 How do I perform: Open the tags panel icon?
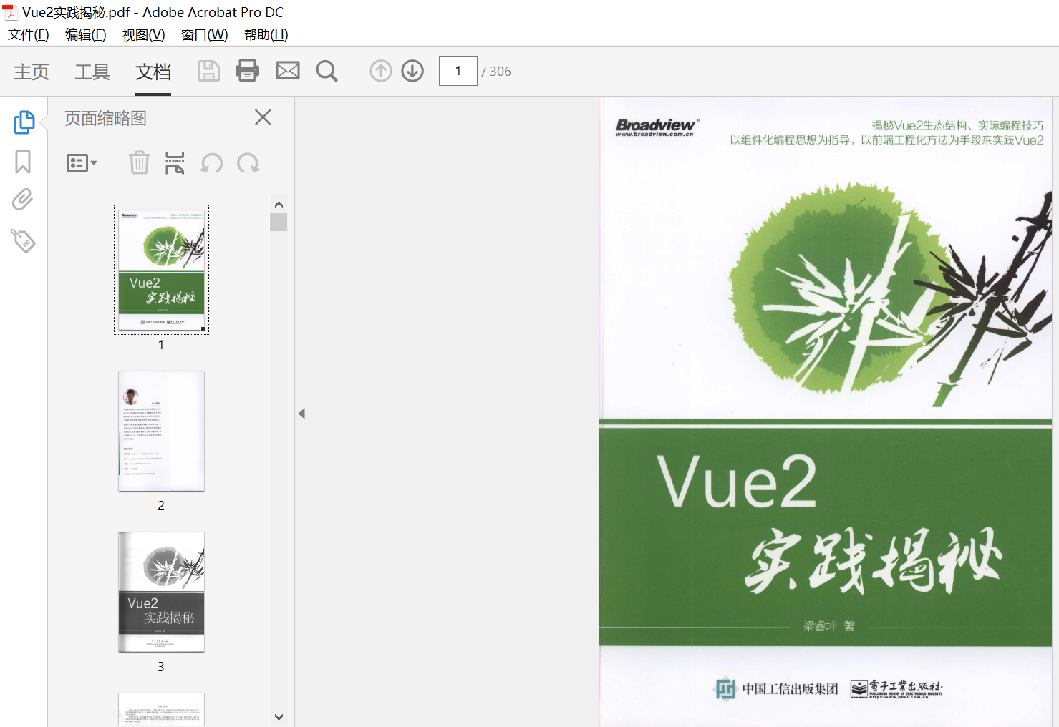23,240
